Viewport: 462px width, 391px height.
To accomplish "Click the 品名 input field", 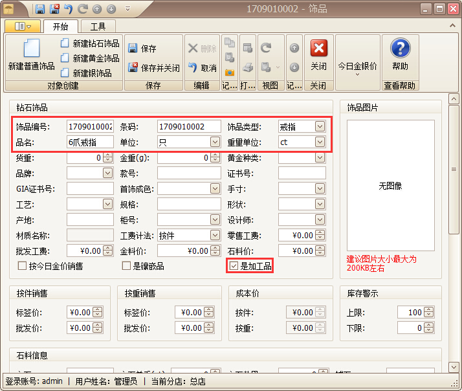I will click(89, 142).
